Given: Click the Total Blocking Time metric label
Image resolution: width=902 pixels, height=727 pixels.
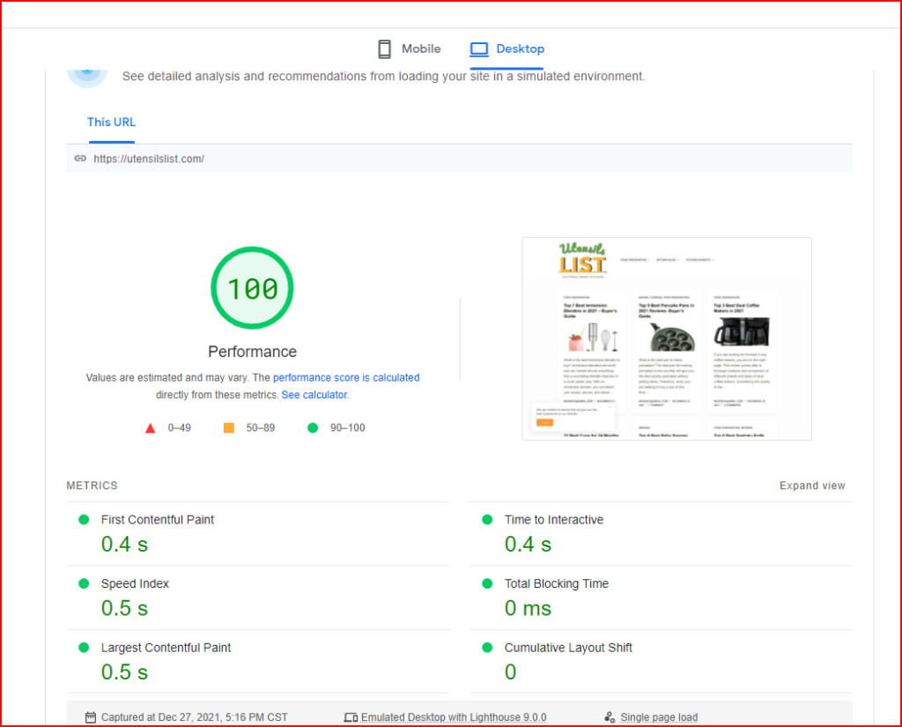Looking at the screenshot, I should click(x=557, y=583).
